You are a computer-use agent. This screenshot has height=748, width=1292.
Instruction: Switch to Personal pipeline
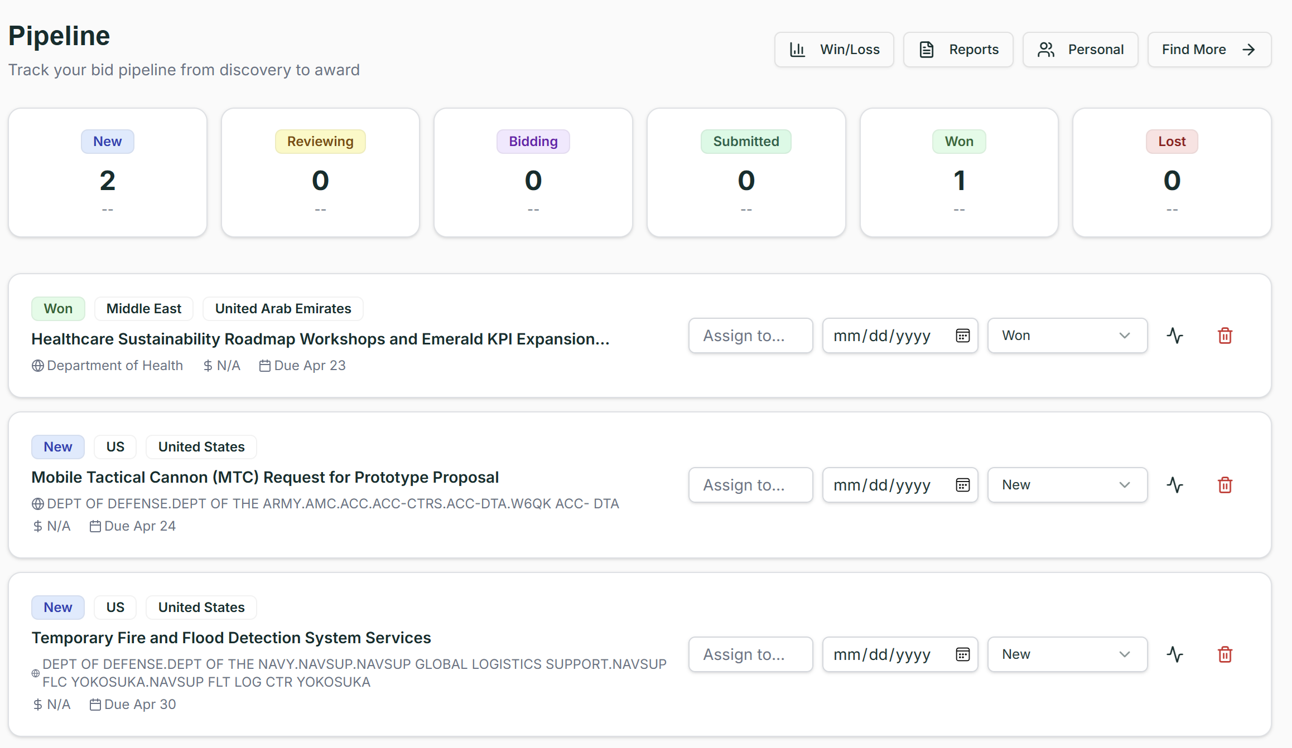pyautogui.click(x=1080, y=50)
